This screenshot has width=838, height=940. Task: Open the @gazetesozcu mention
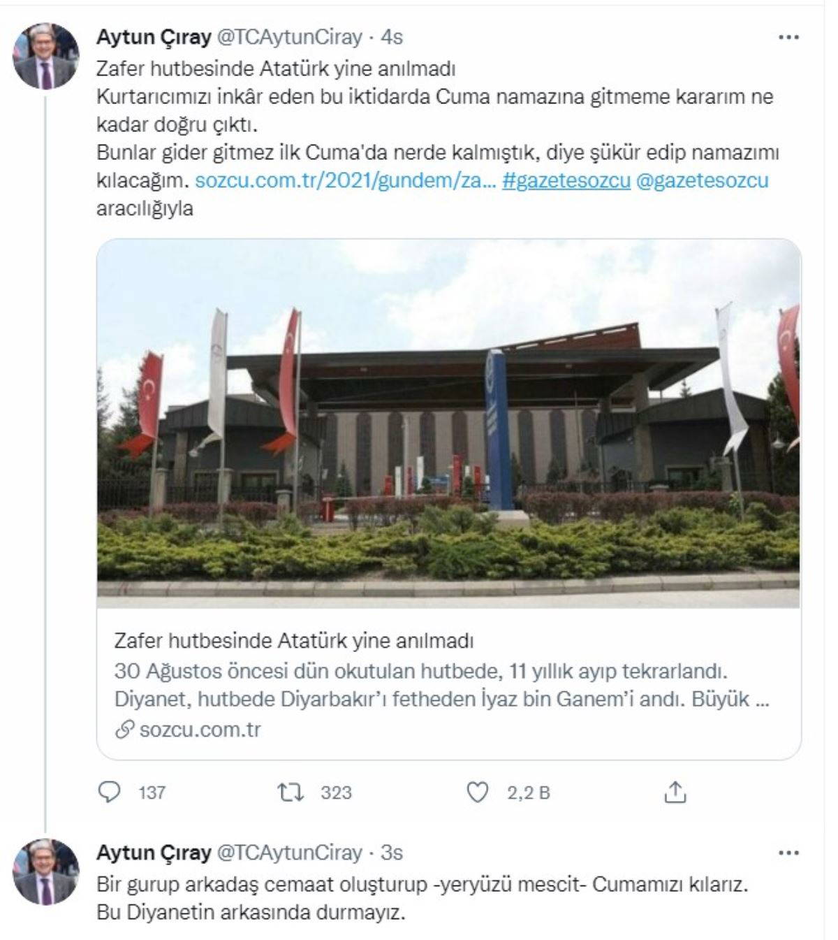click(x=703, y=180)
